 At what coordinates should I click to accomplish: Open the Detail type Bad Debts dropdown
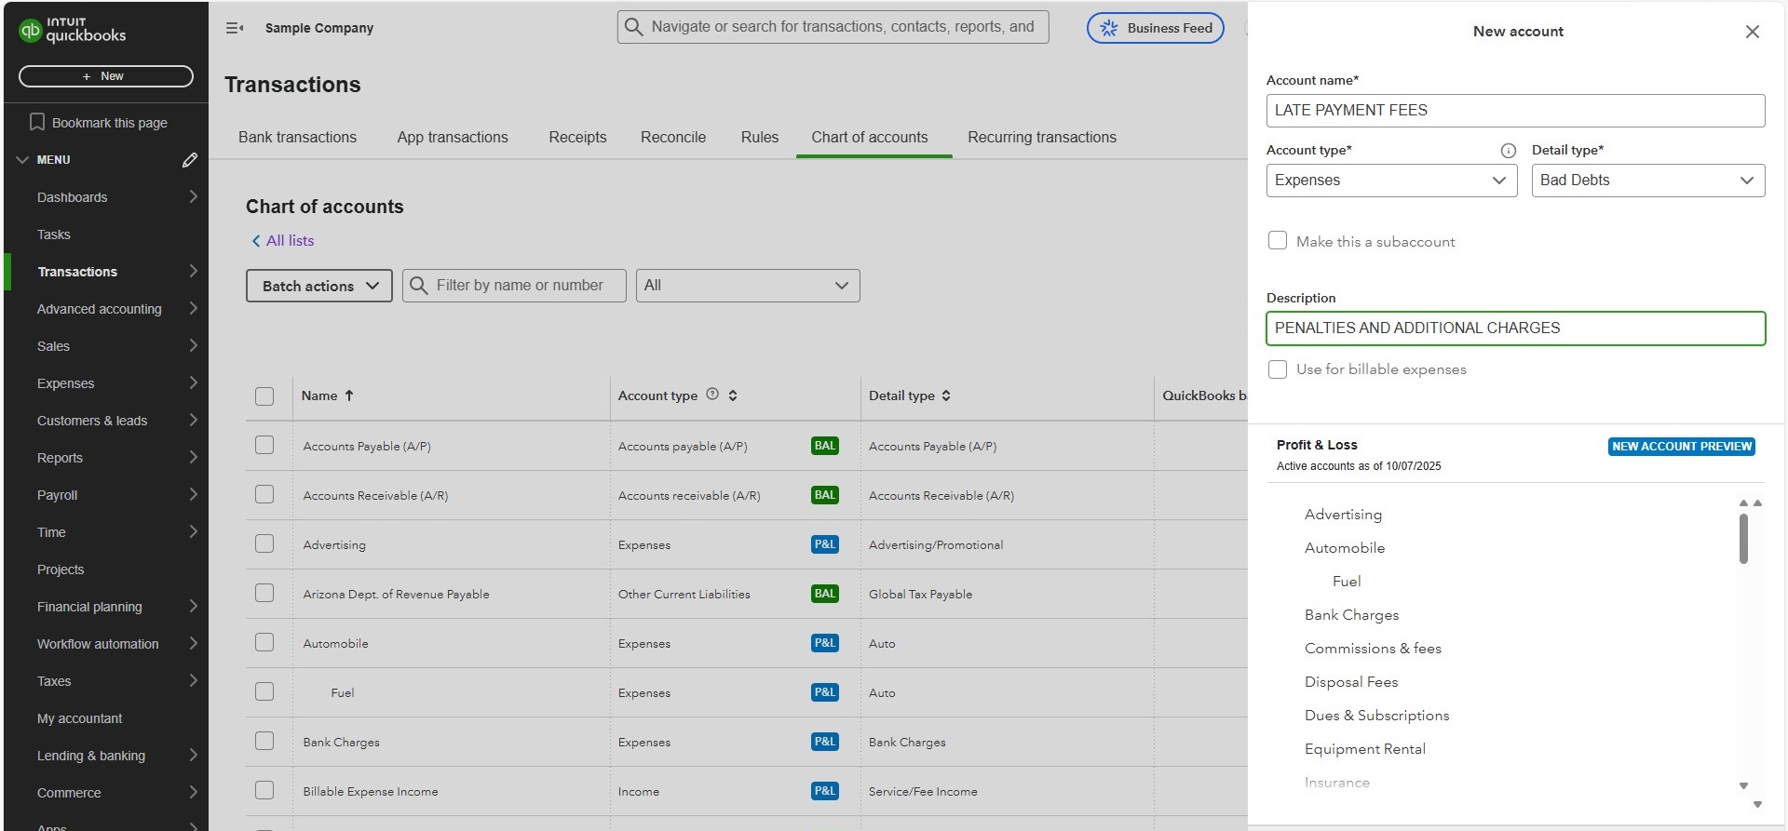(1647, 181)
